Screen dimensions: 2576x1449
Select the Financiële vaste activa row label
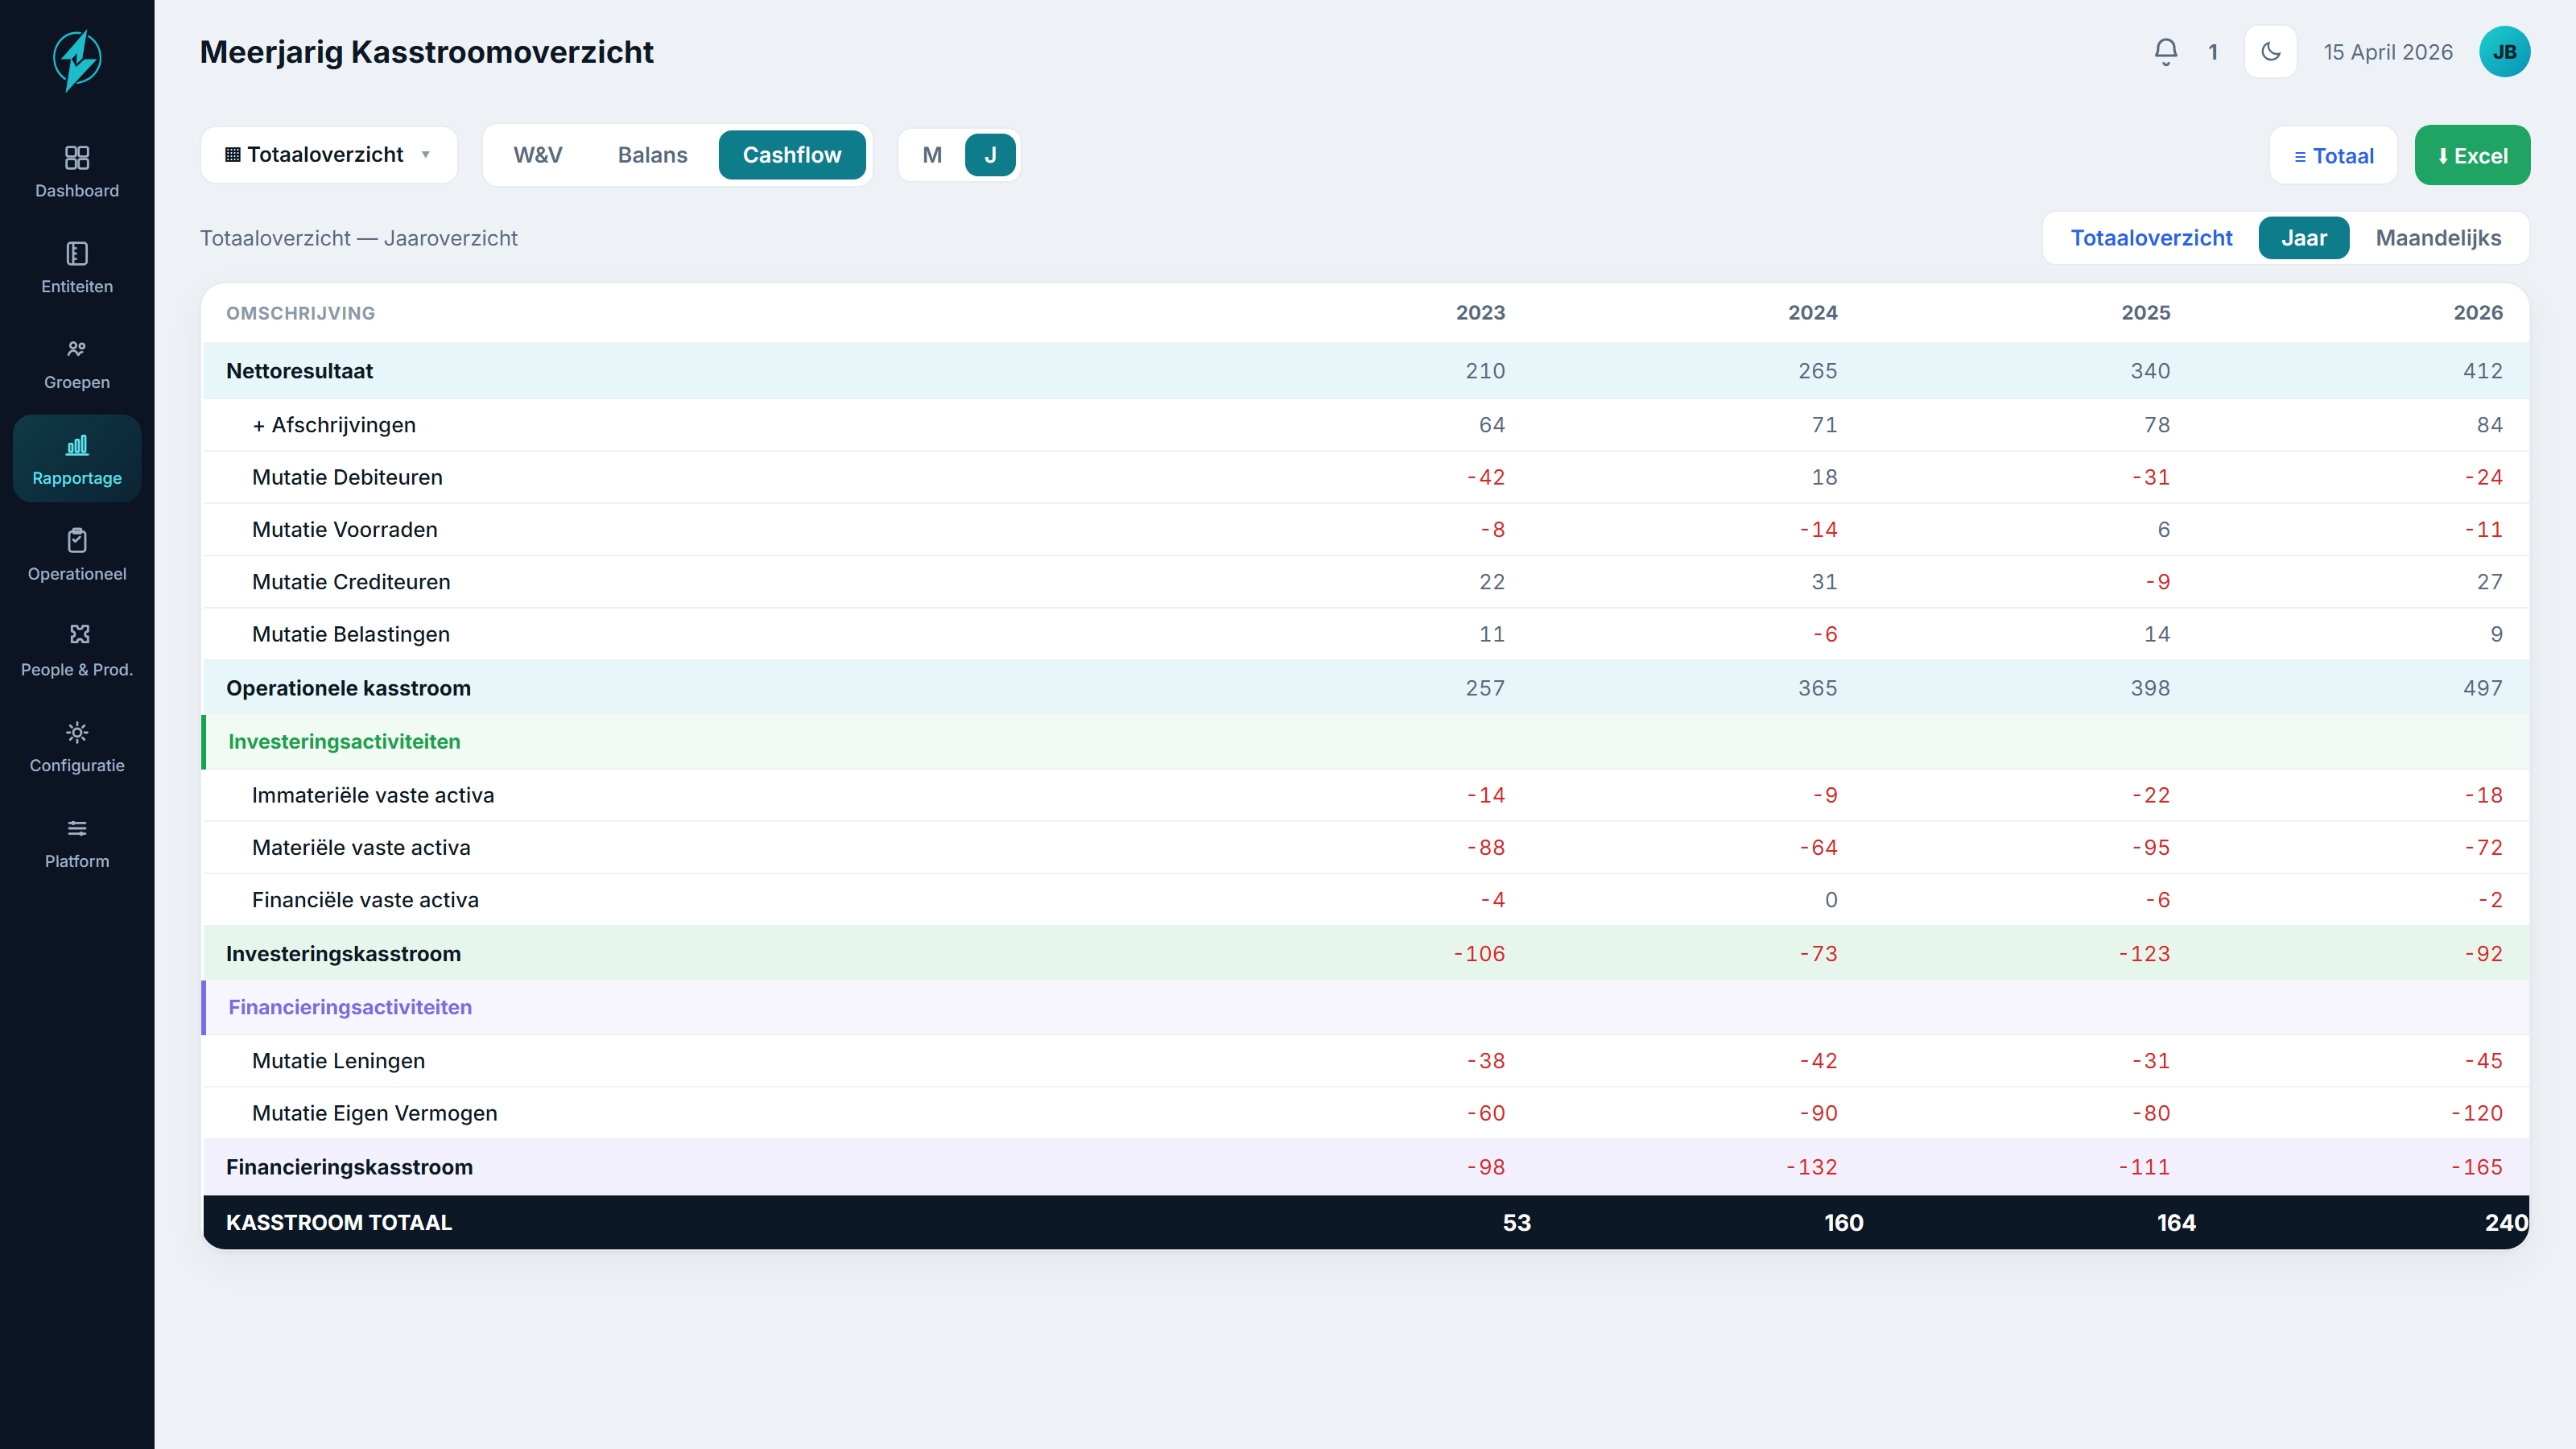click(x=365, y=900)
